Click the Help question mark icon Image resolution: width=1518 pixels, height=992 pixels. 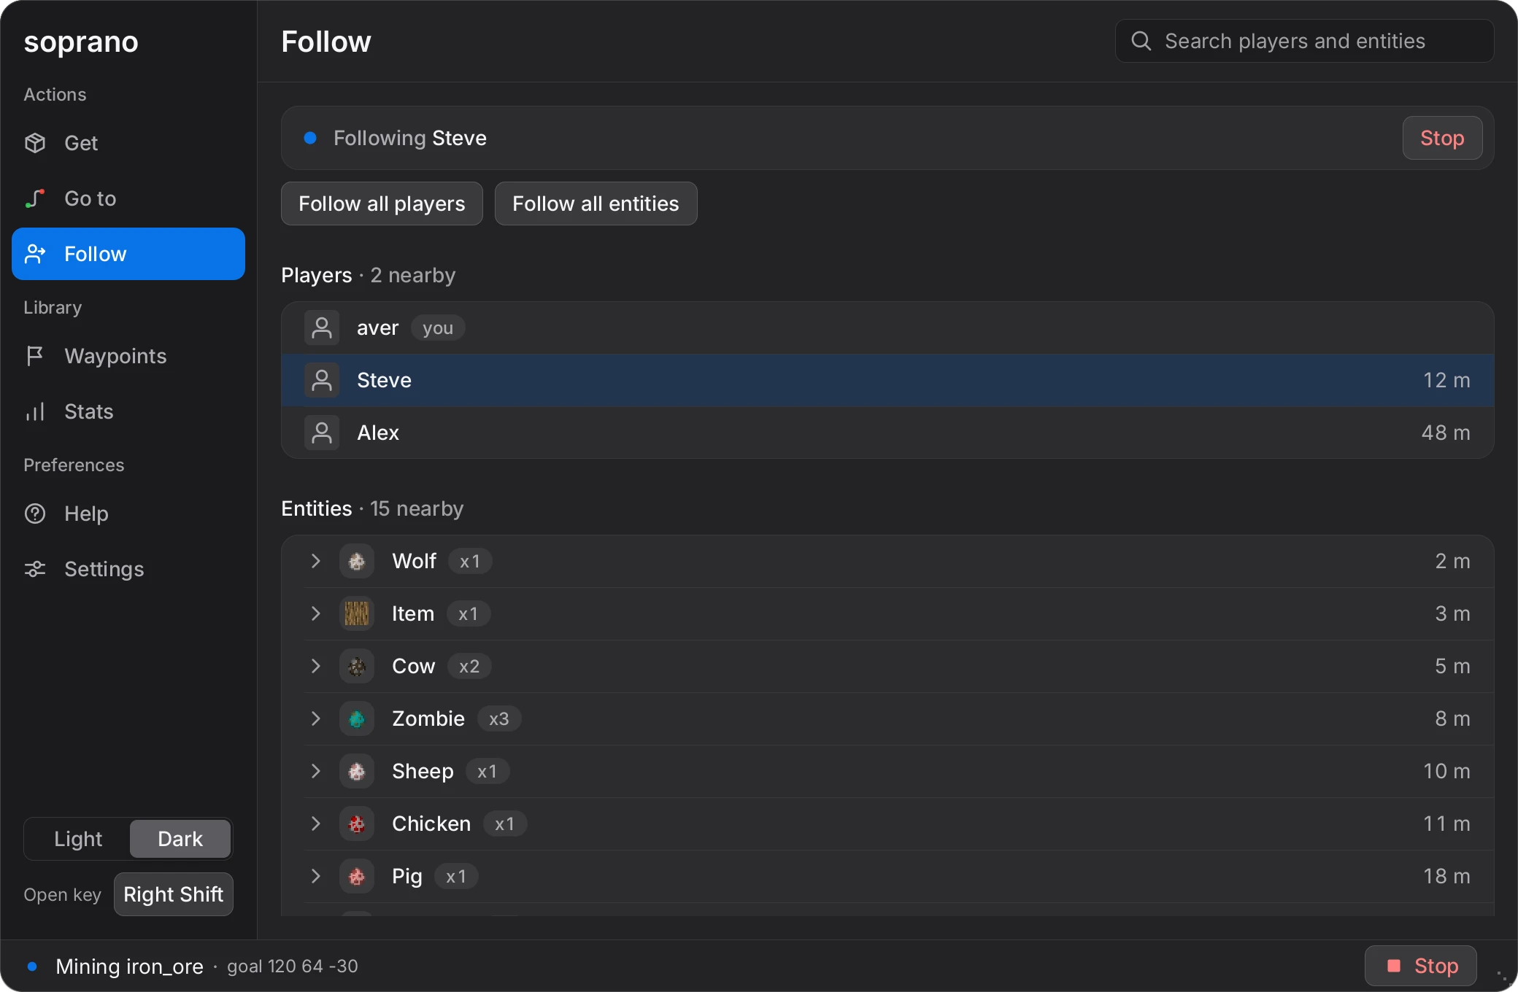pyautogui.click(x=35, y=514)
